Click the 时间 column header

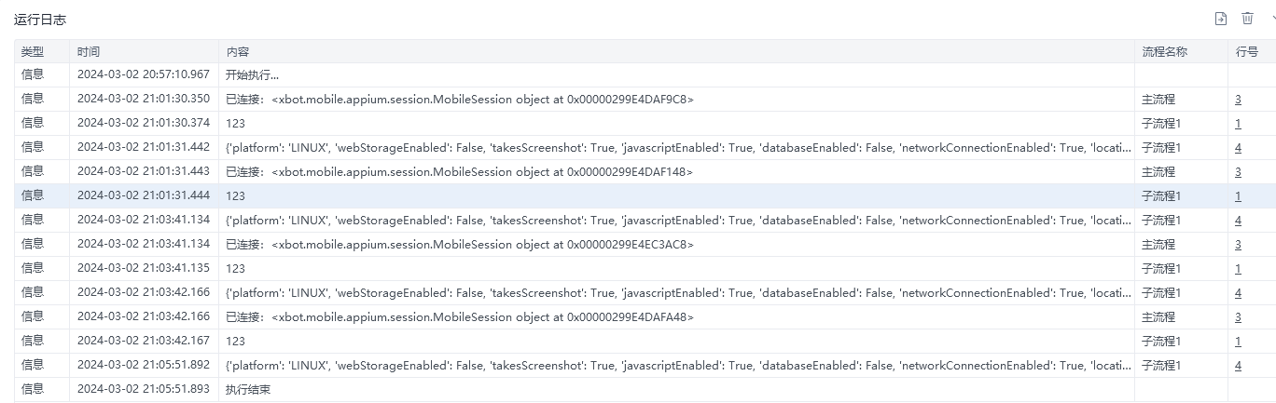coord(89,52)
